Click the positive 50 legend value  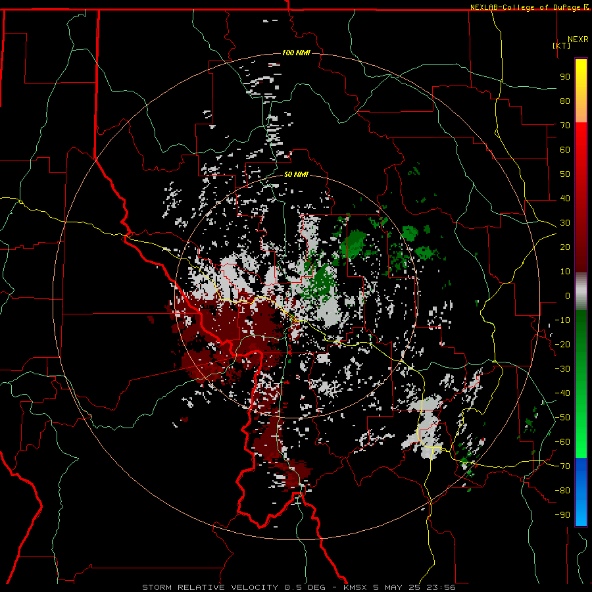coord(565,174)
